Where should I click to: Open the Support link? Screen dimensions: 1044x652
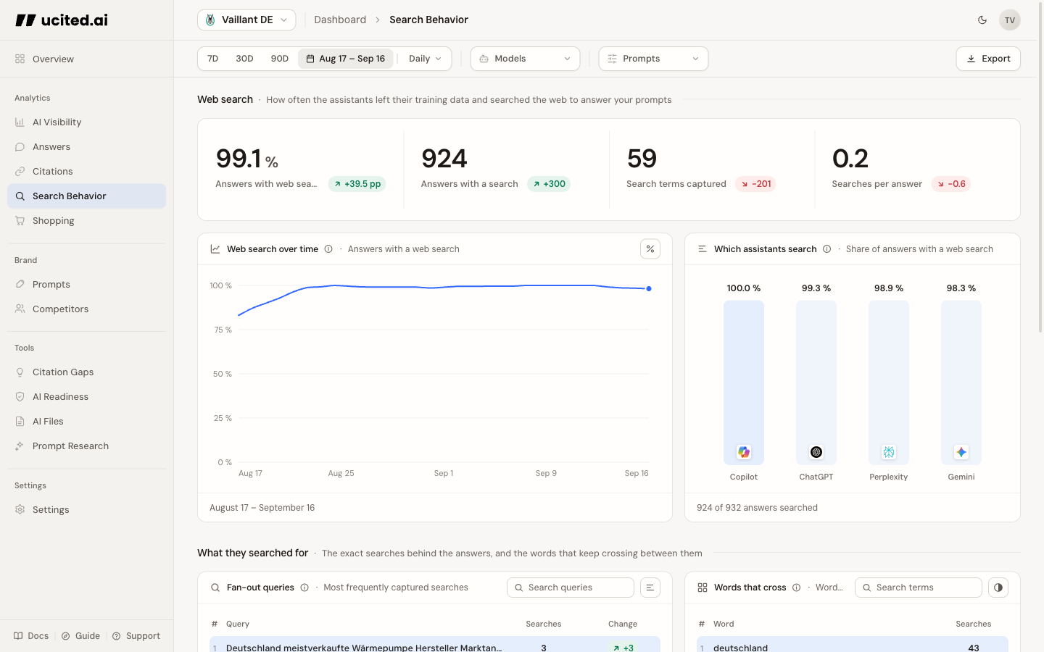tap(136, 636)
